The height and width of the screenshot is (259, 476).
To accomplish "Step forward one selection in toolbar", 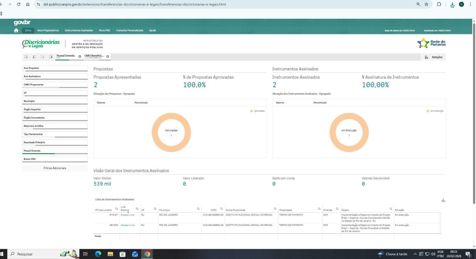I will coord(43,57).
